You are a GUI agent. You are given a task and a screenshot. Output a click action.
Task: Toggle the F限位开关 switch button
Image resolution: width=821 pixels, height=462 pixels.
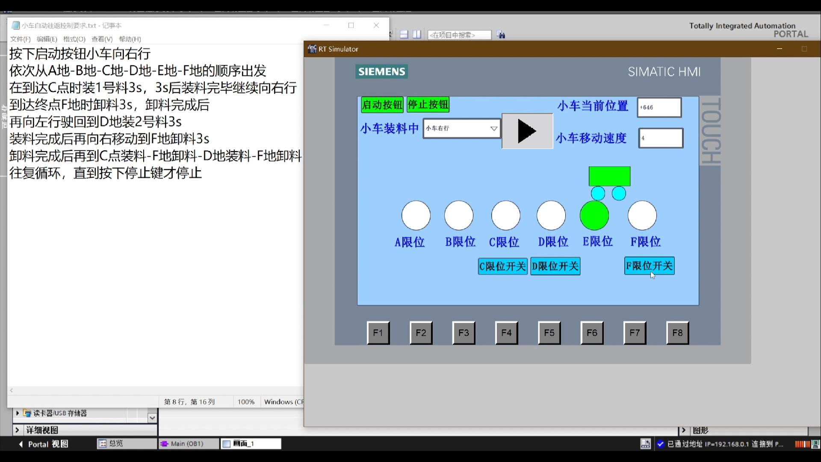click(649, 266)
